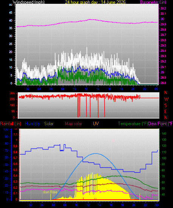Click the temperature axis value '110'

pyautogui.click(x=164, y=152)
